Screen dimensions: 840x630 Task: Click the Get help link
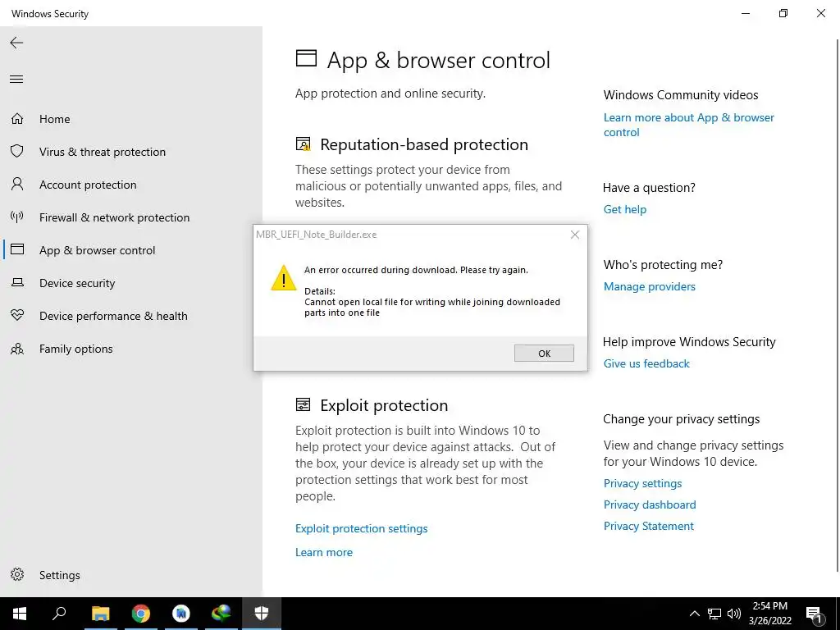point(624,209)
